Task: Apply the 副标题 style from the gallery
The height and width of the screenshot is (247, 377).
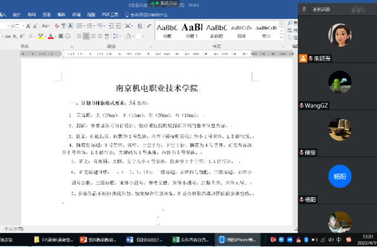Action: 217,30
